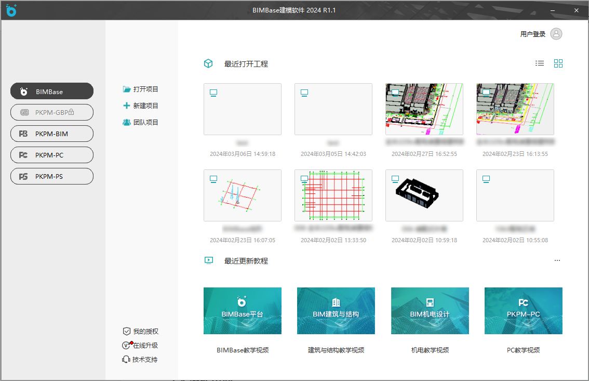Image resolution: width=589 pixels, height=381 pixels.
Task: Open the BIMBase平台 tutorial video thumbnail
Action: pyautogui.click(x=243, y=311)
